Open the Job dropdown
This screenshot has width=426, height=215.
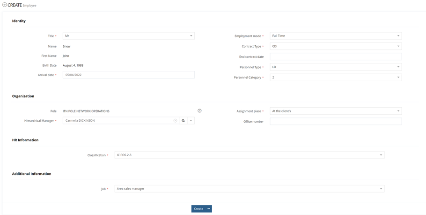381,189
